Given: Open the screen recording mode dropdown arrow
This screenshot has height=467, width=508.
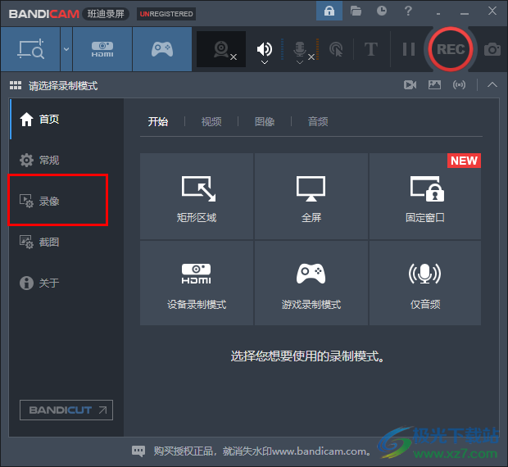Looking at the screenshot, I should (66, 49).
